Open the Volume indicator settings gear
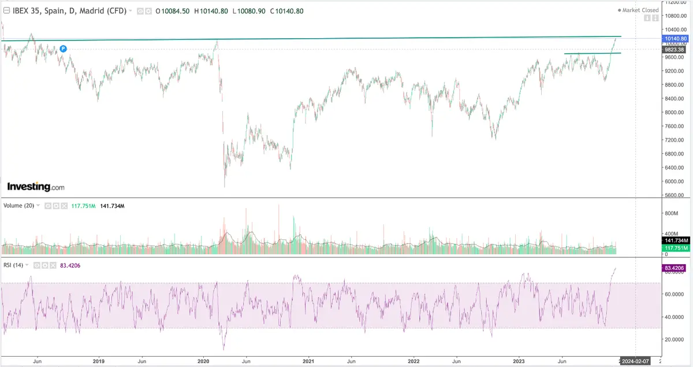The height and width of the screenshot is (367, 693). click(56, 205)
